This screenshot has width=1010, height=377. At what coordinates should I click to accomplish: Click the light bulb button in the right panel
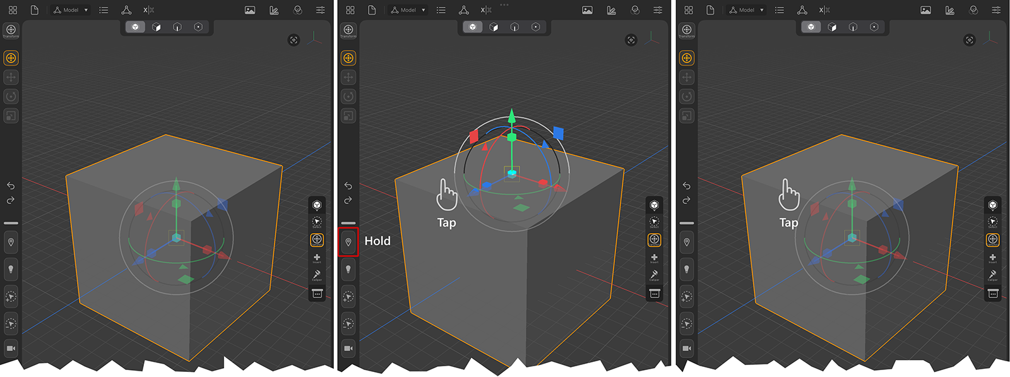pos(687,269)
